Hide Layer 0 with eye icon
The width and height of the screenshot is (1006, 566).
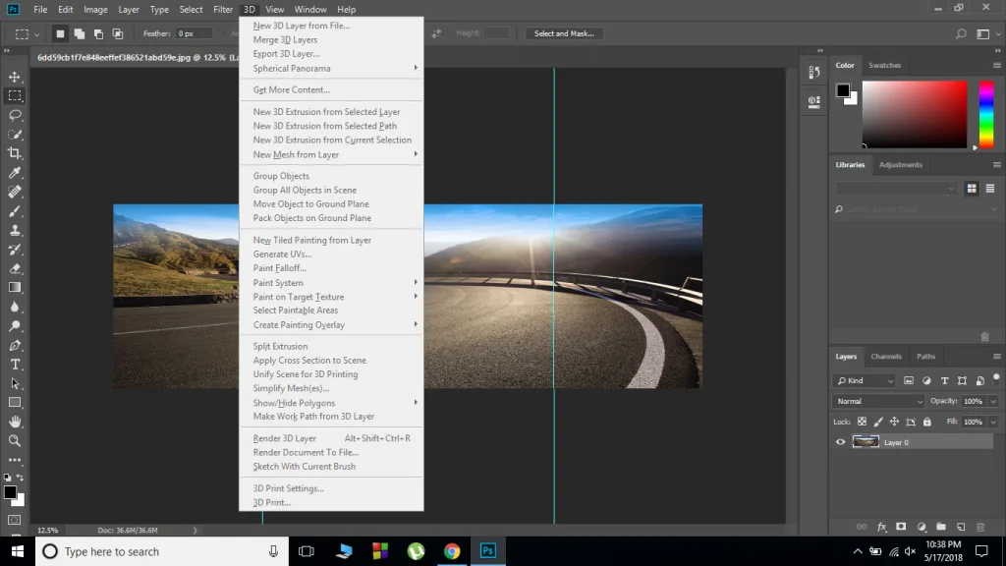tap(840, 442)
